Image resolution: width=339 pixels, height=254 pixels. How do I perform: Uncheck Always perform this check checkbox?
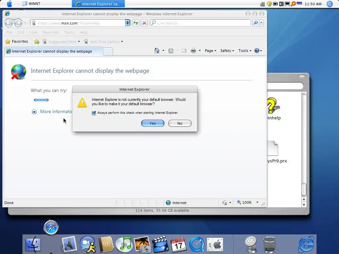94,113
